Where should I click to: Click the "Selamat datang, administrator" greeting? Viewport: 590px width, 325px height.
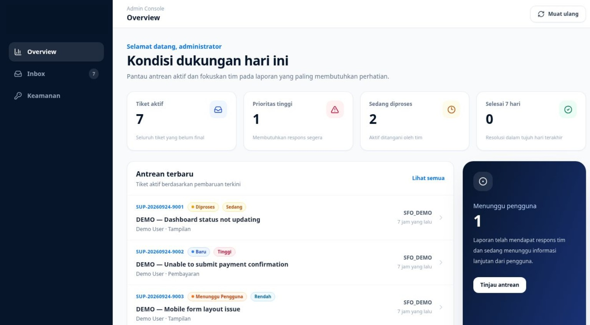pyautogui.click(x=174, y=46)
